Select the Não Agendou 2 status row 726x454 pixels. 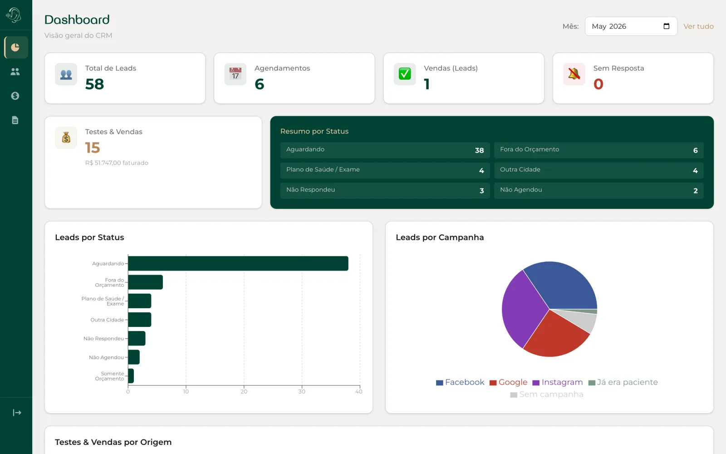(x=598, y=191)
